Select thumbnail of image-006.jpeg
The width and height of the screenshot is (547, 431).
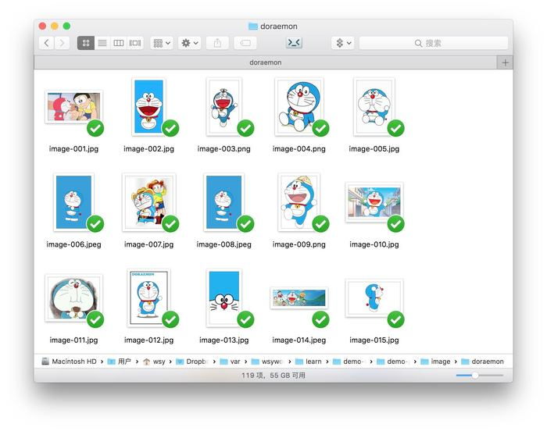click(x=73, y=202)
